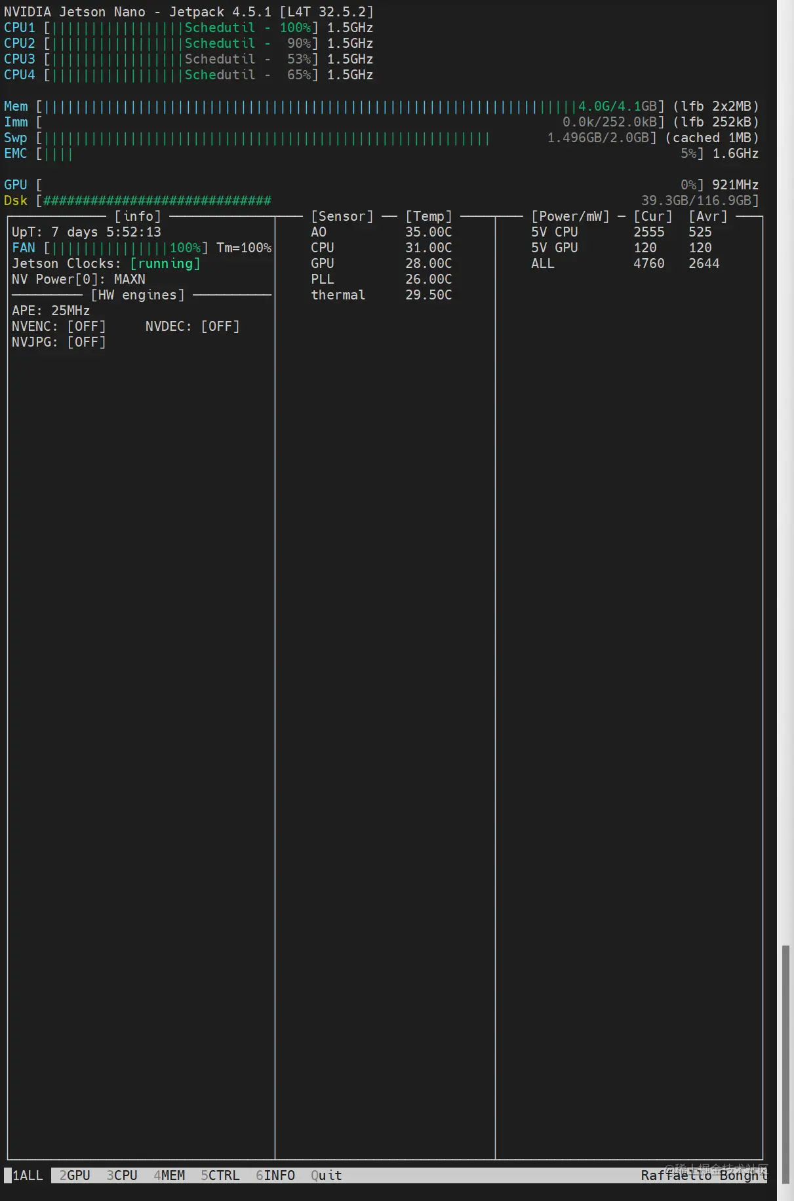Image resolution: width=794 pixels, height=1201 pixels.
Task: Click the CPU2 usage bar
Action: [x=181, y=43]
